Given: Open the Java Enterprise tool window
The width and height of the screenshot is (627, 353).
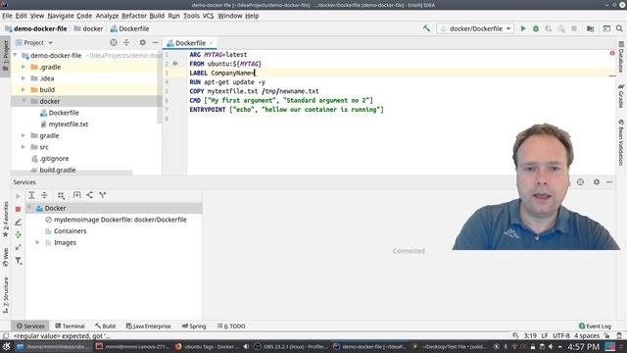Looking at the screenshot, I should [x=148, y=327].
